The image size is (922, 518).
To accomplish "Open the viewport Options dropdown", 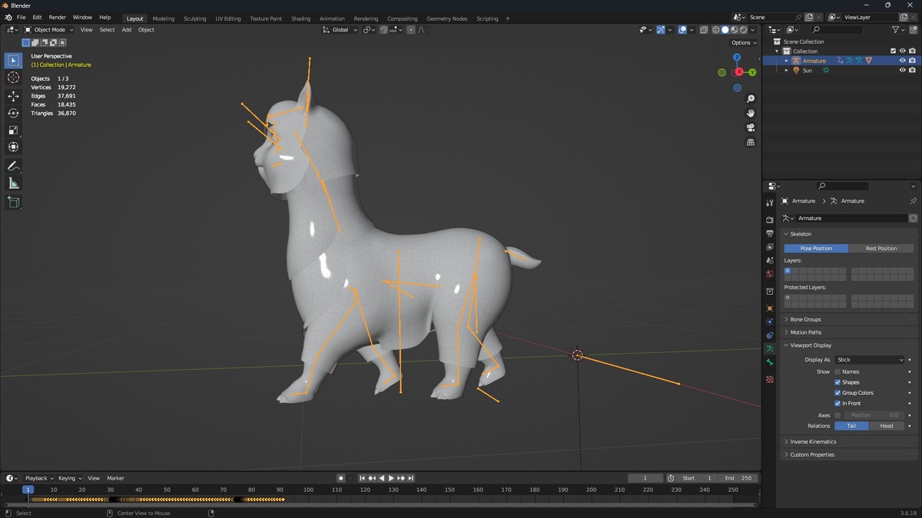I will 744,43.
